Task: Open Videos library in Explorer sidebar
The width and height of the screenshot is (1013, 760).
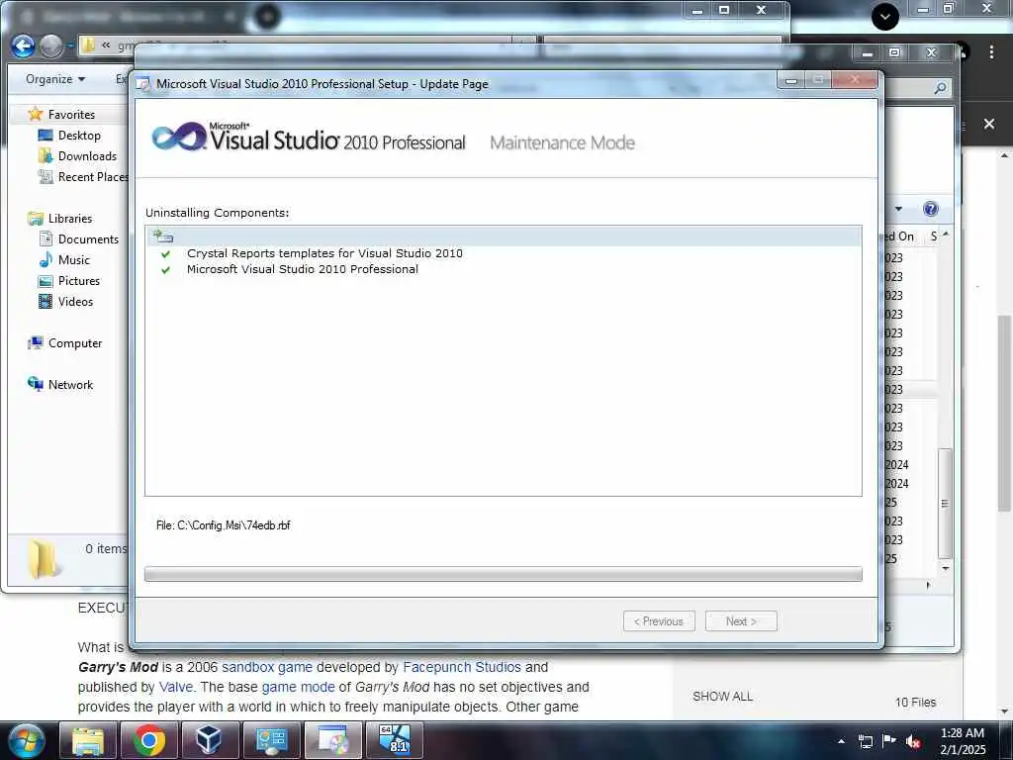Action: point(75,301)
